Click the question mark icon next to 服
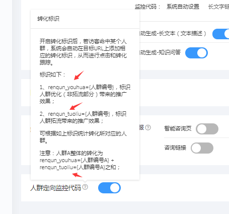Screen dimensions: 229x214 [148, 128]
